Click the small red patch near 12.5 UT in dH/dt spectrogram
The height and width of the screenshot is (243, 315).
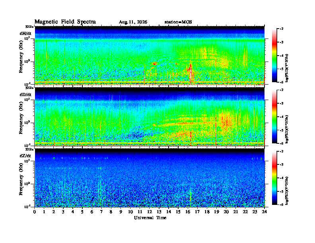tap(154, 64)
